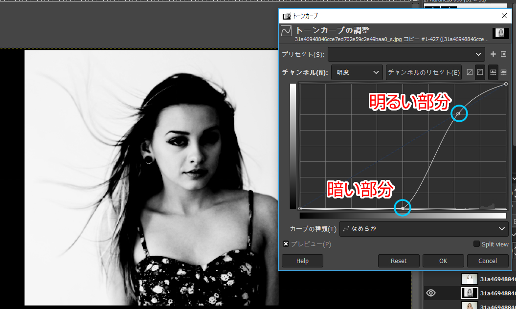Click the vertical output gradient bar

[x=293, y=146]
